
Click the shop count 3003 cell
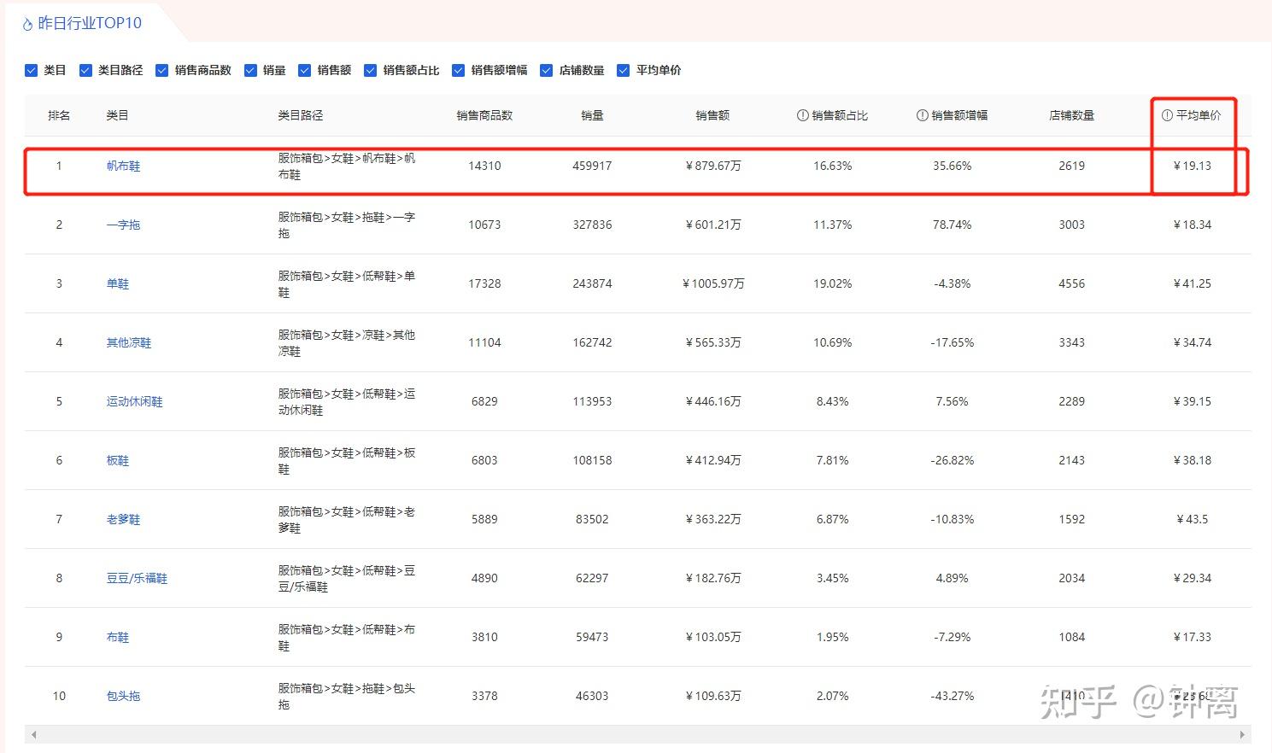tap(1072, 225)
